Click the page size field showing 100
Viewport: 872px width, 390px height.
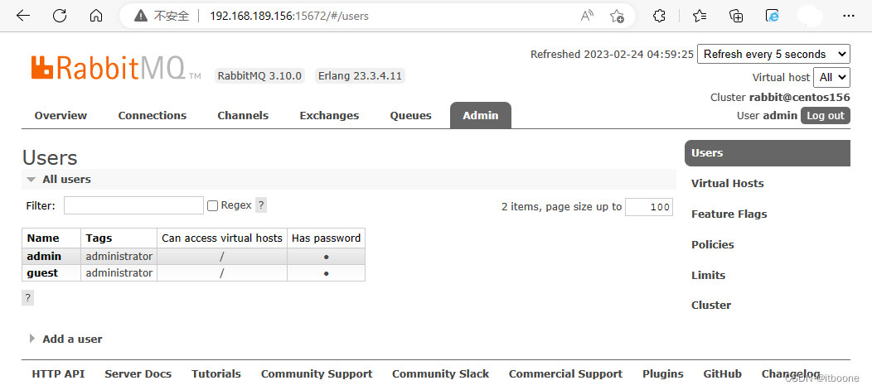(649, 207)
